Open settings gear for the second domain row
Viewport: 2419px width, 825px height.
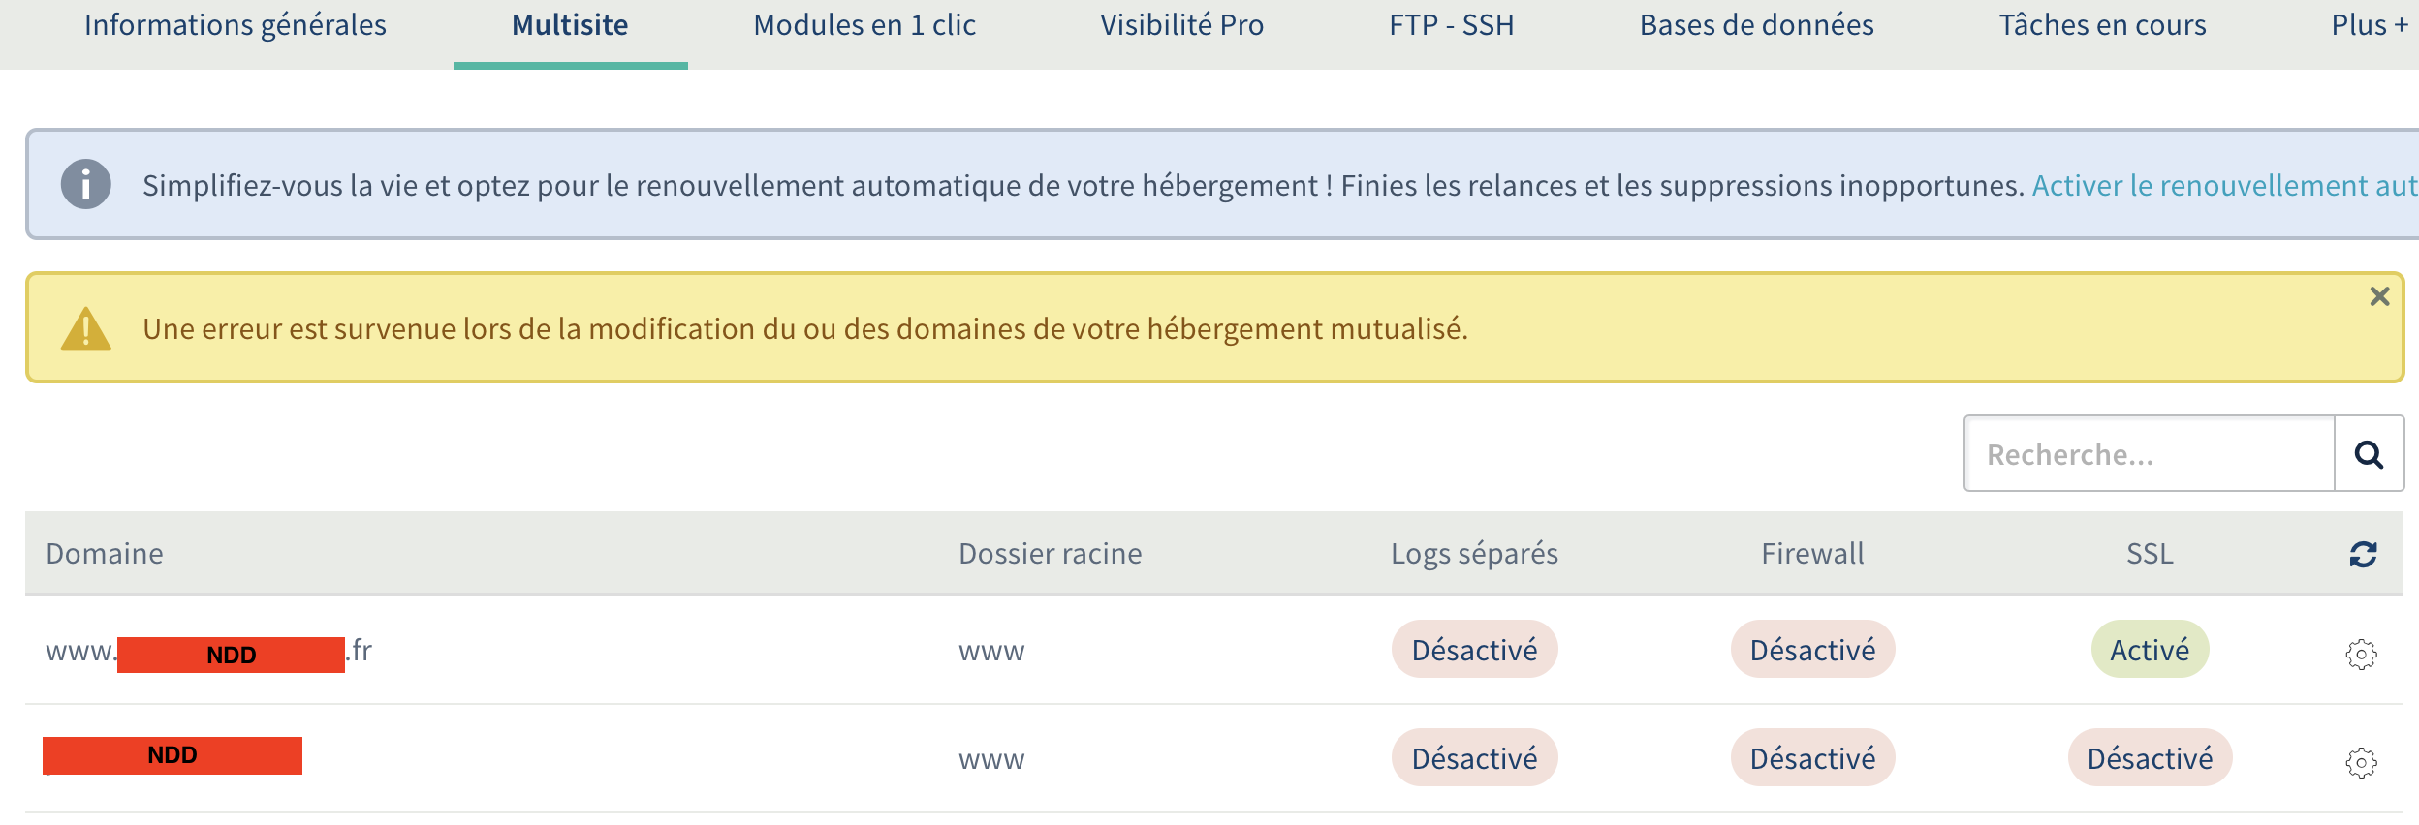coord(2361,763)
